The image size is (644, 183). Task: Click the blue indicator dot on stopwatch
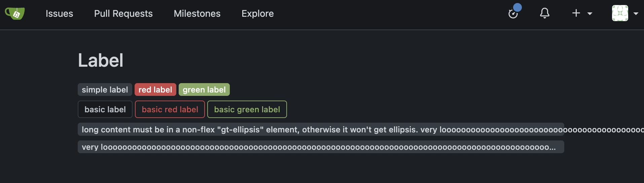(517, 7)
